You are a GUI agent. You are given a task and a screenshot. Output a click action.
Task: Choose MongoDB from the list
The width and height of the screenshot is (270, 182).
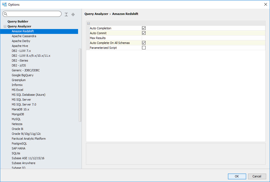18,114
